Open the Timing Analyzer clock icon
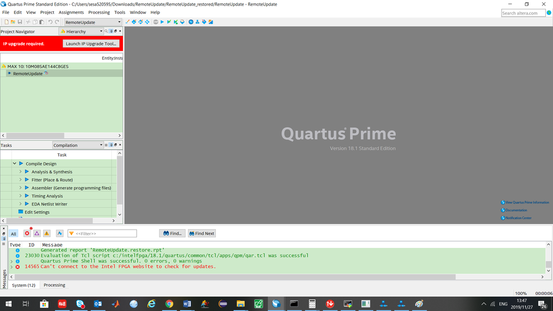This screenshot has height=311, width=553. [191, 22]
